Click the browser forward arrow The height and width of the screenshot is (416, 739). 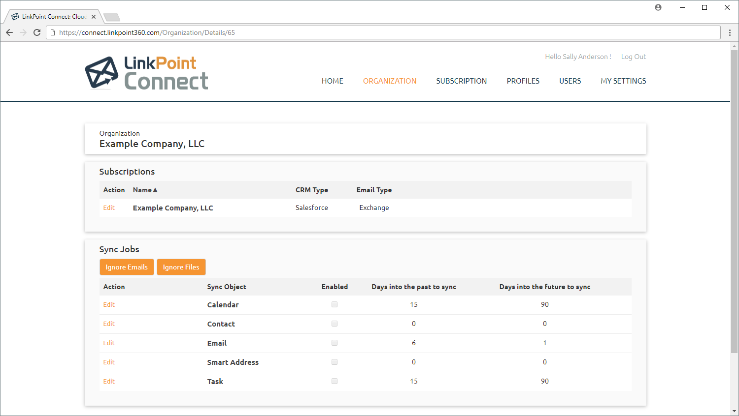(x=23, y=32)
